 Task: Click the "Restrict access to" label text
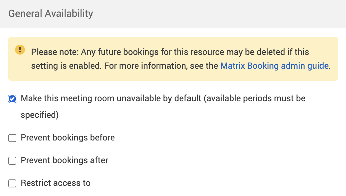pyautogui.click(x=55, y=183)
